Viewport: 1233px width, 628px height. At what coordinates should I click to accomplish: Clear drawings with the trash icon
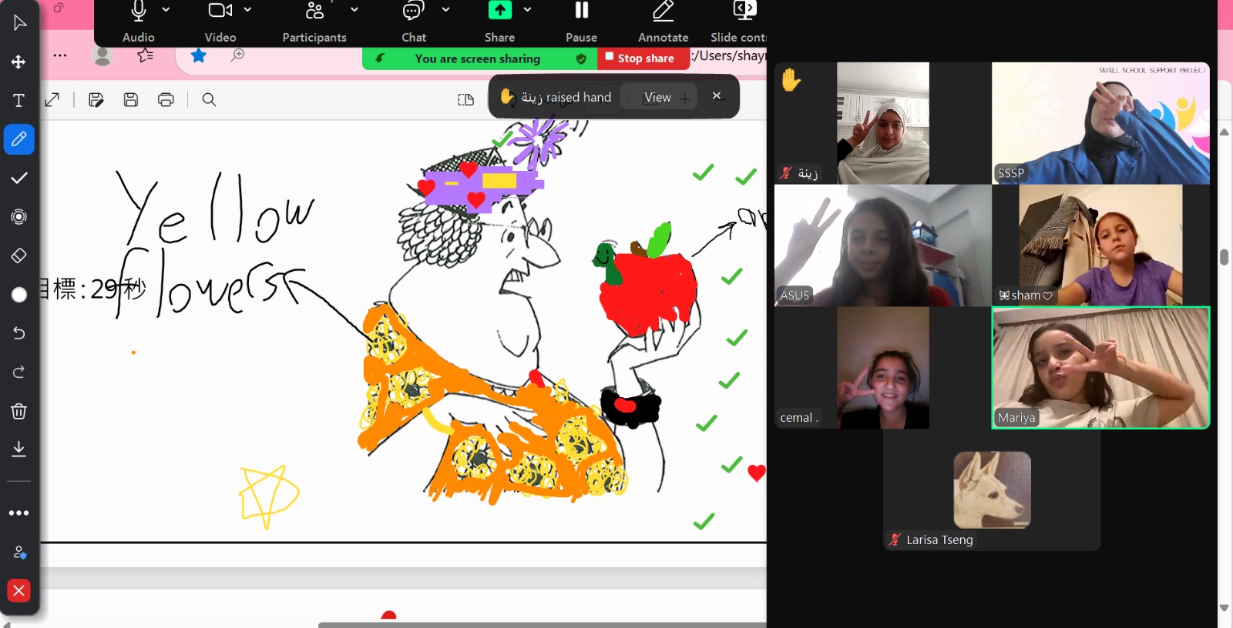pyautogui.click(x=18, y=411)
